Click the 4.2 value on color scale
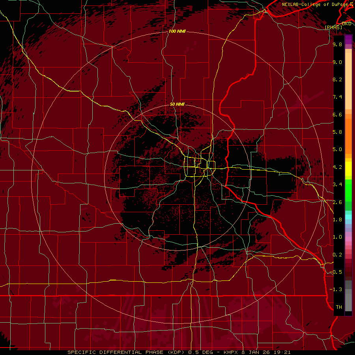Screen dimensions: 355x355 point(337,167)
